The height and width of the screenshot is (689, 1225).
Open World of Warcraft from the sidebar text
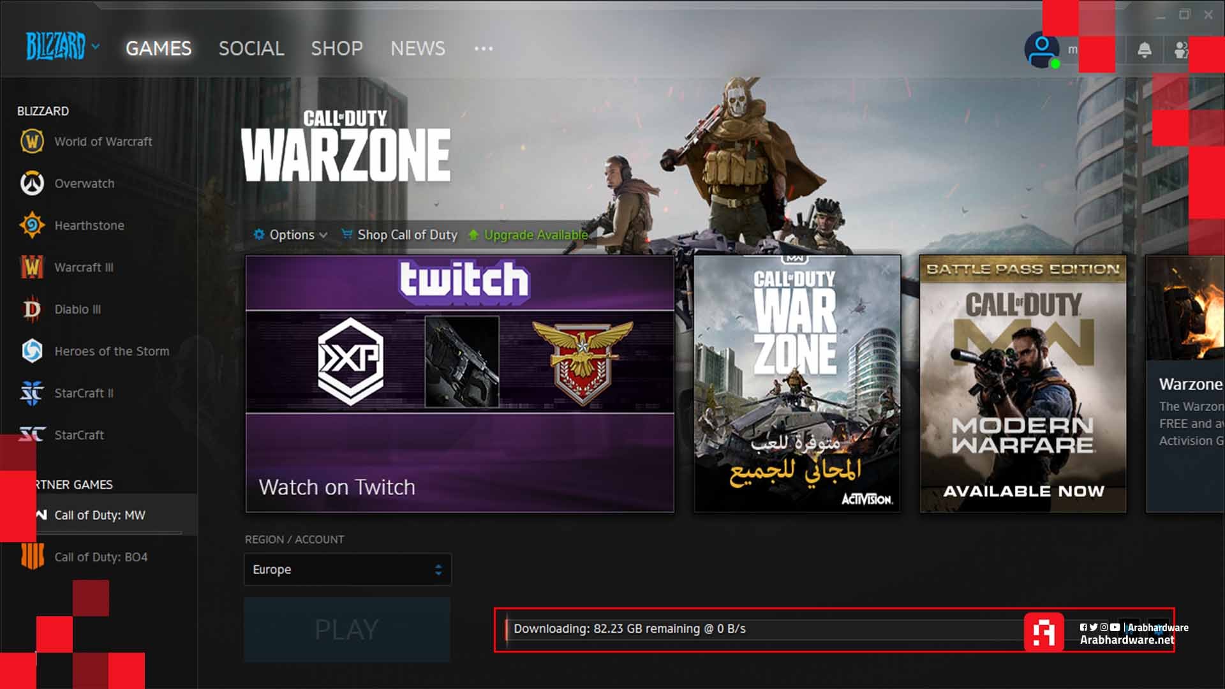point(103,142)
